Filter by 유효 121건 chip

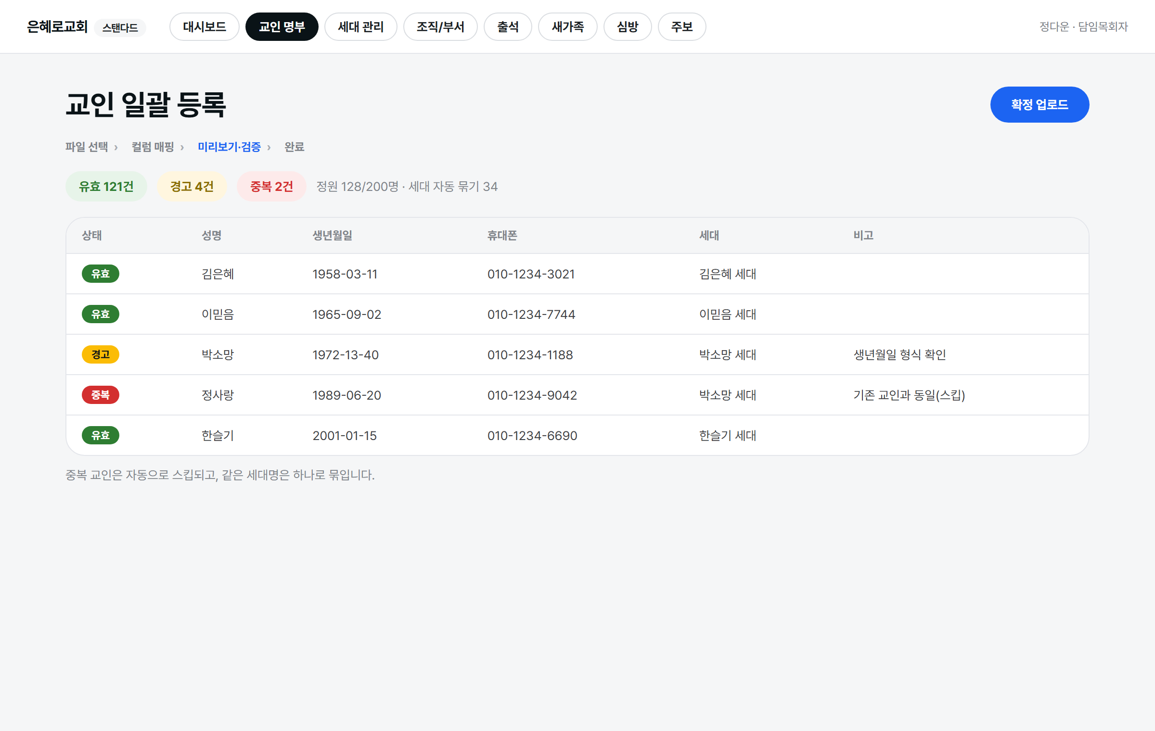point(106,187)
